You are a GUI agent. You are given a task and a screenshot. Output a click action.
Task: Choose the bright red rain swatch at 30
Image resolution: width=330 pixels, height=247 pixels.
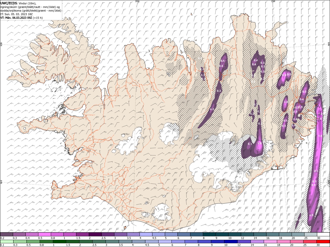coord(323,242)
